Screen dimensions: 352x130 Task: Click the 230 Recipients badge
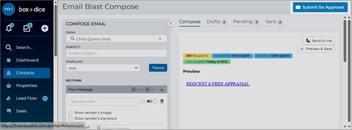coord(197,56)
